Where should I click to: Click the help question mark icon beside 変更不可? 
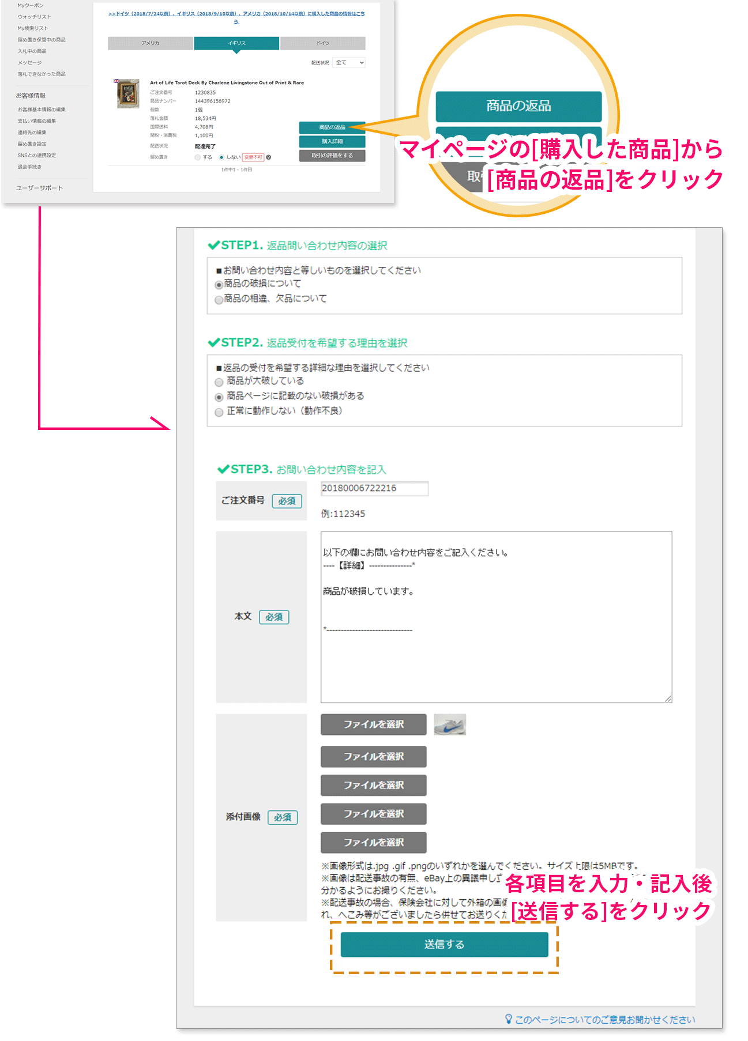pyautogui.click(x=269, y=157)
